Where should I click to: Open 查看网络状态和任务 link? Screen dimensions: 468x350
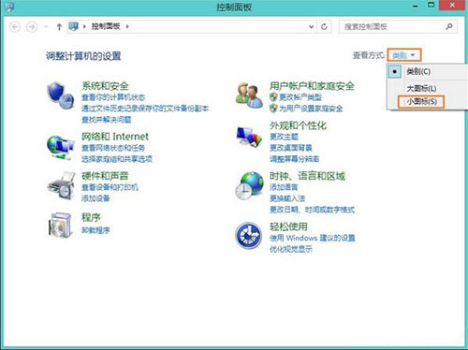113,148
